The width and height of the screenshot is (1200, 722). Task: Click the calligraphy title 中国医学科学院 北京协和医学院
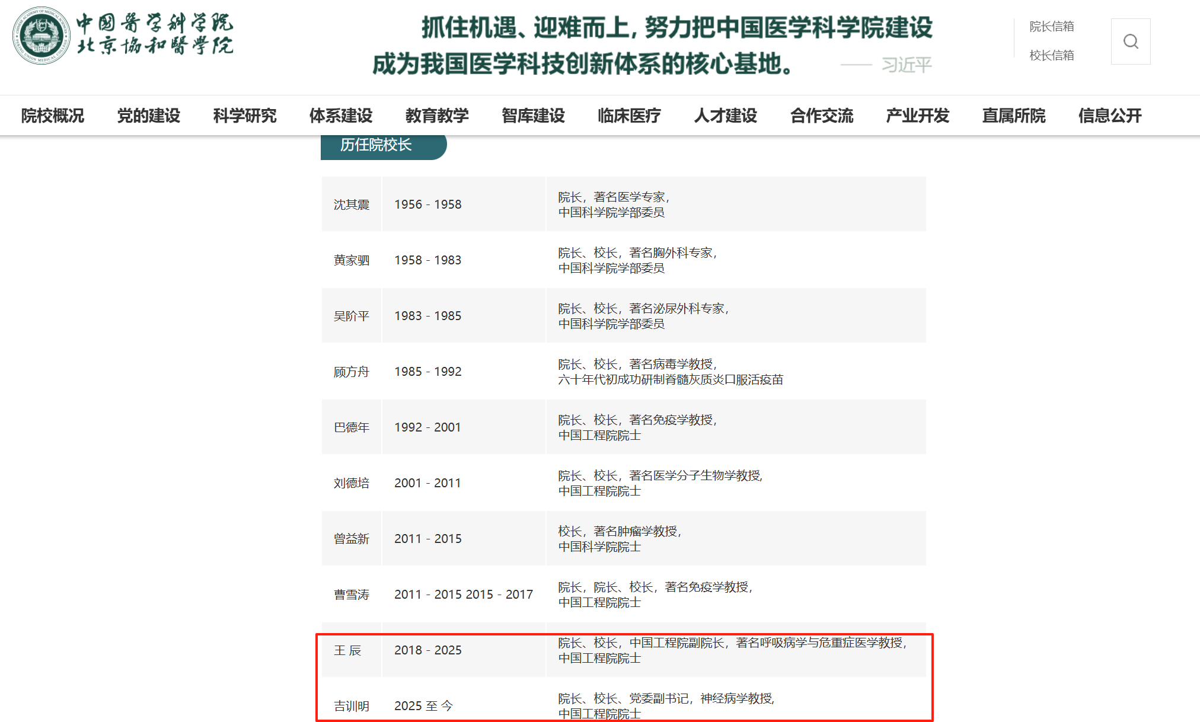pyautogui.click(x=155, y=34)
